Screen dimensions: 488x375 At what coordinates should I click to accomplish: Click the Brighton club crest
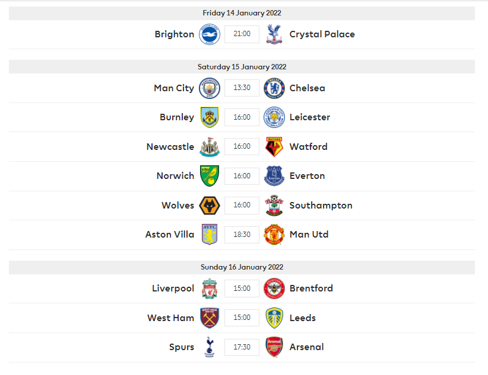(x=210, y=34)
